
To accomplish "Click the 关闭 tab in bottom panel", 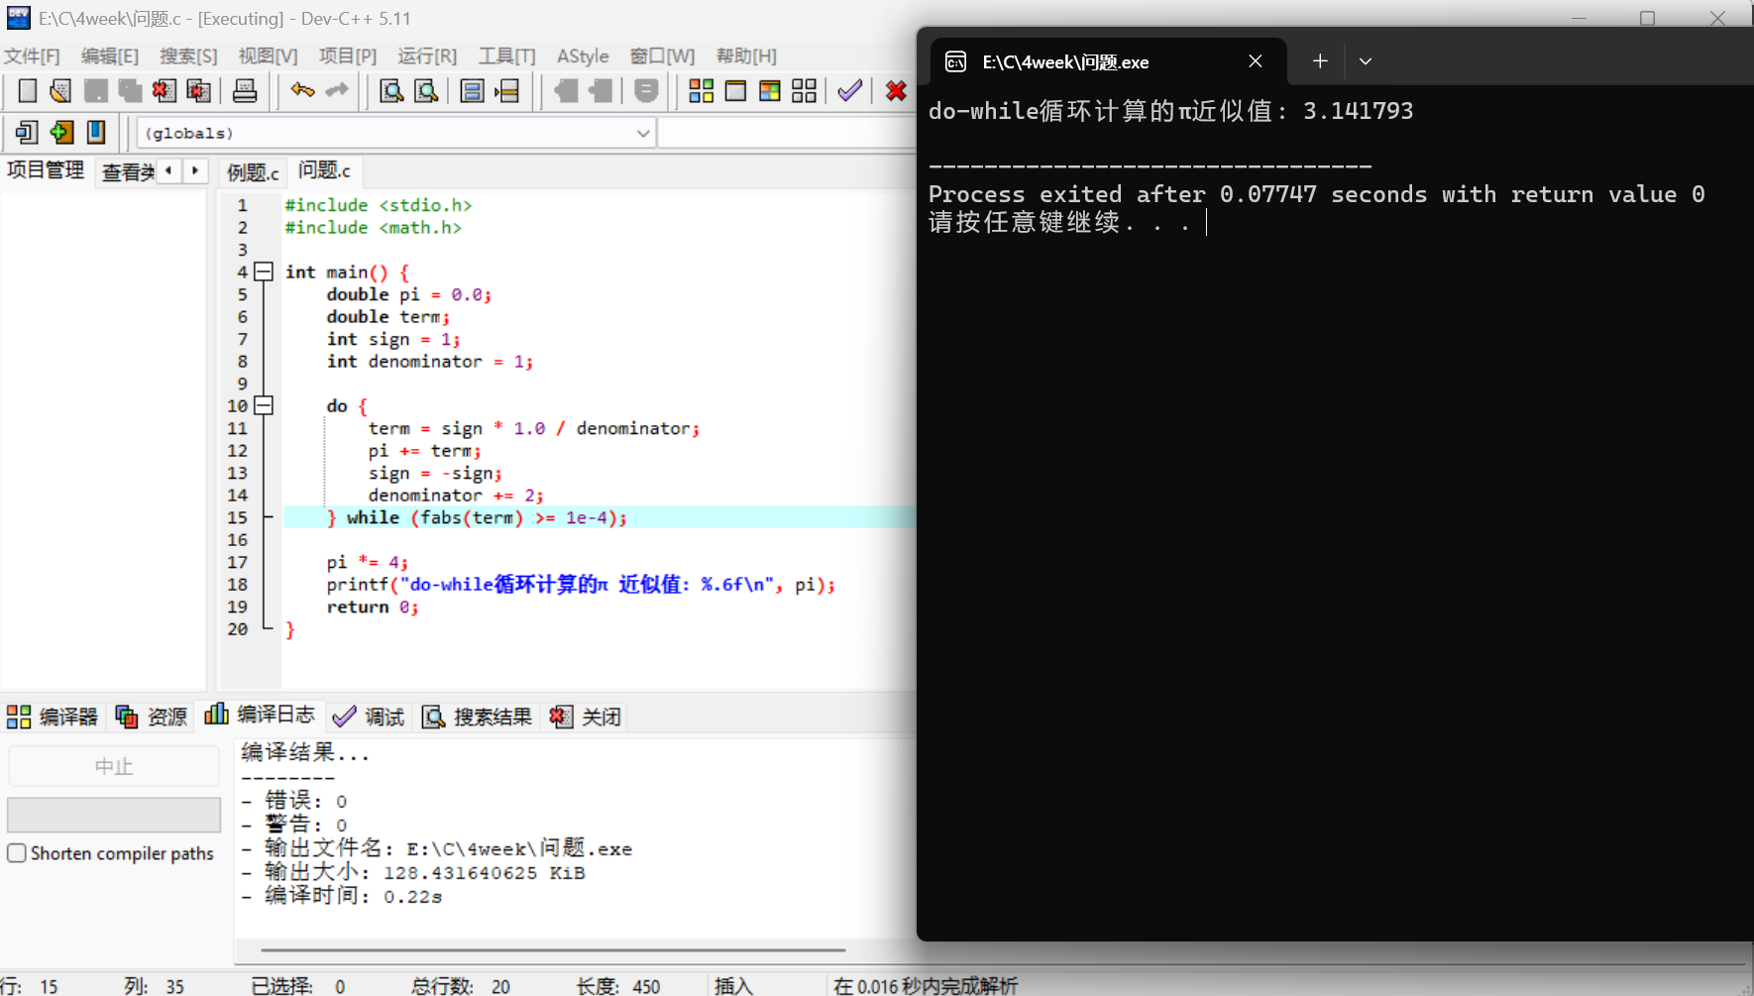I will click(586, 717).
